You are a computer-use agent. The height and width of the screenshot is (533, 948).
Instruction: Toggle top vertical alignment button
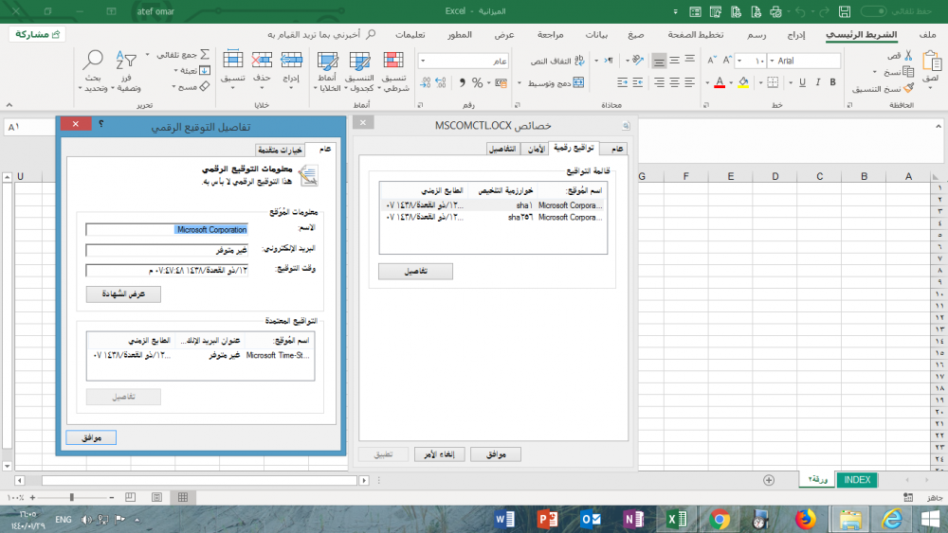click(689, 61)
